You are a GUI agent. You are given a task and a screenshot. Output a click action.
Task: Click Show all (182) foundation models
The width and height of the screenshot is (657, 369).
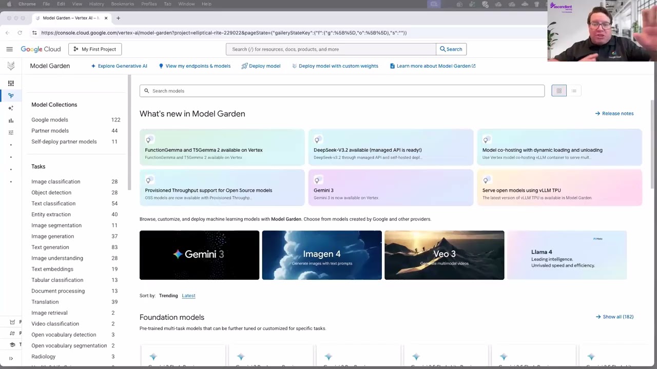point(614,317)
